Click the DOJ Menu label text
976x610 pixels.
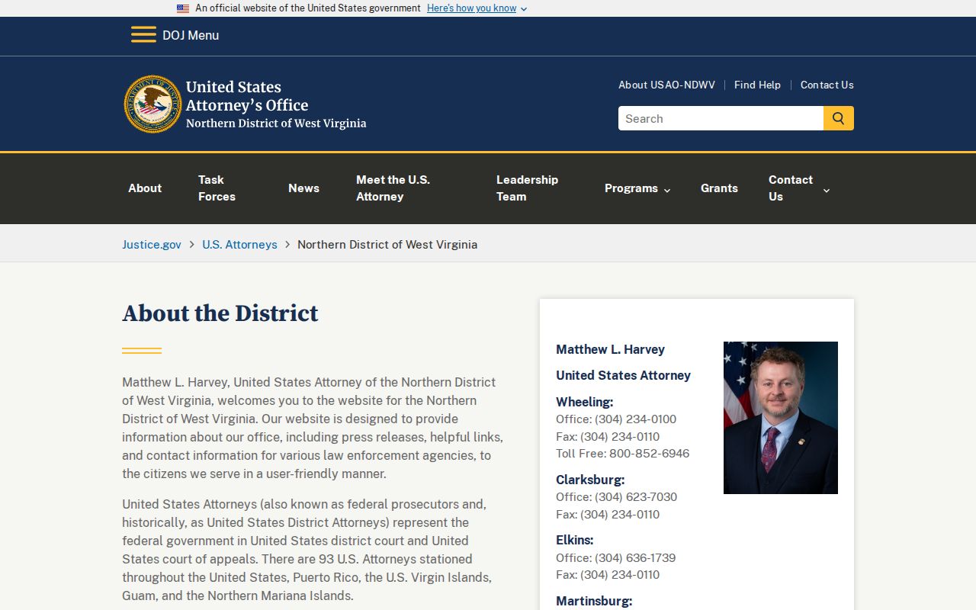[x=191, y=35]
